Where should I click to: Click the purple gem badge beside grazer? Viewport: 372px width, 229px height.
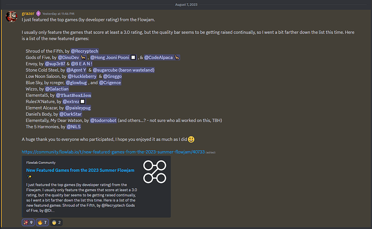click(38, 13)
